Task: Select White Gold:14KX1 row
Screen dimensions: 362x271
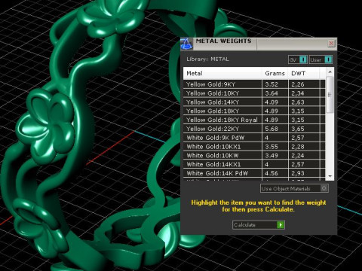Action: [x=254, y=164]
